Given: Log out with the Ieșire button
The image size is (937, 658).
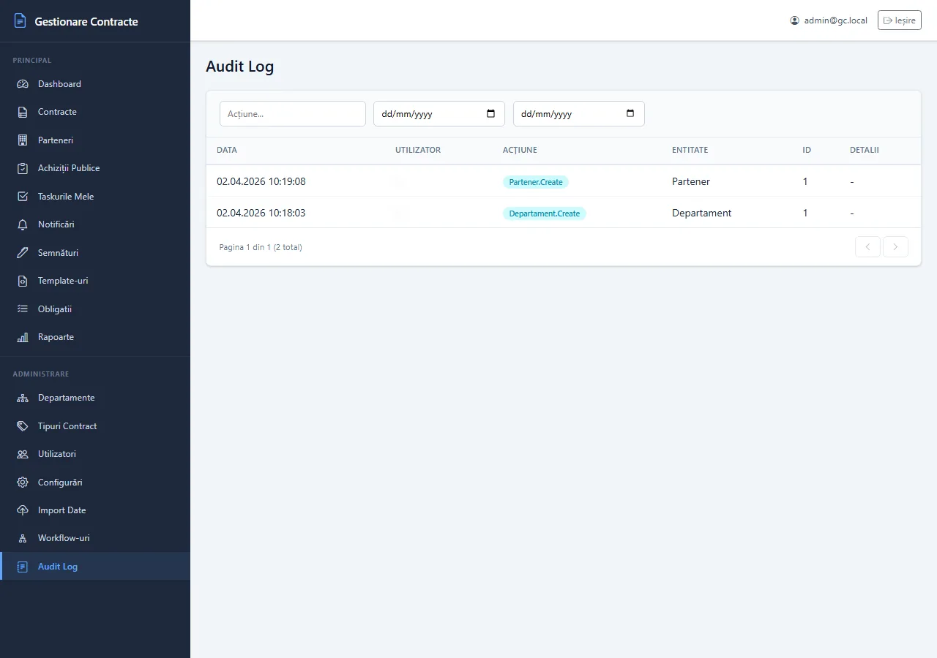Looking at the screenshot, I should coord(900,20).
